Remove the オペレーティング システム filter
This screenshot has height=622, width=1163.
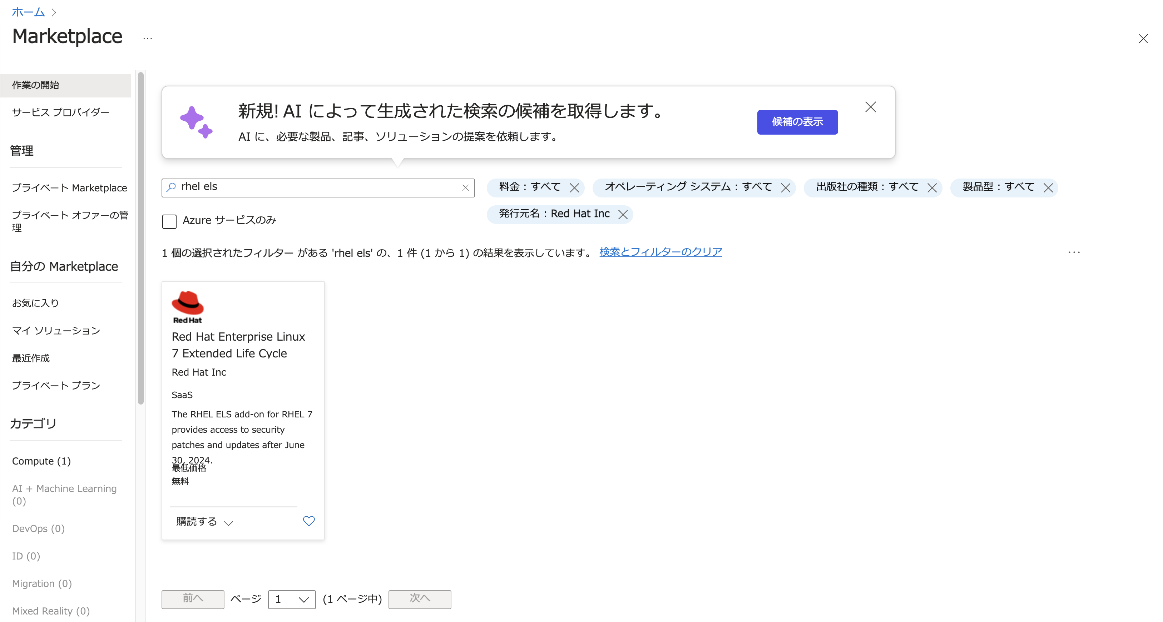[786, 188]
